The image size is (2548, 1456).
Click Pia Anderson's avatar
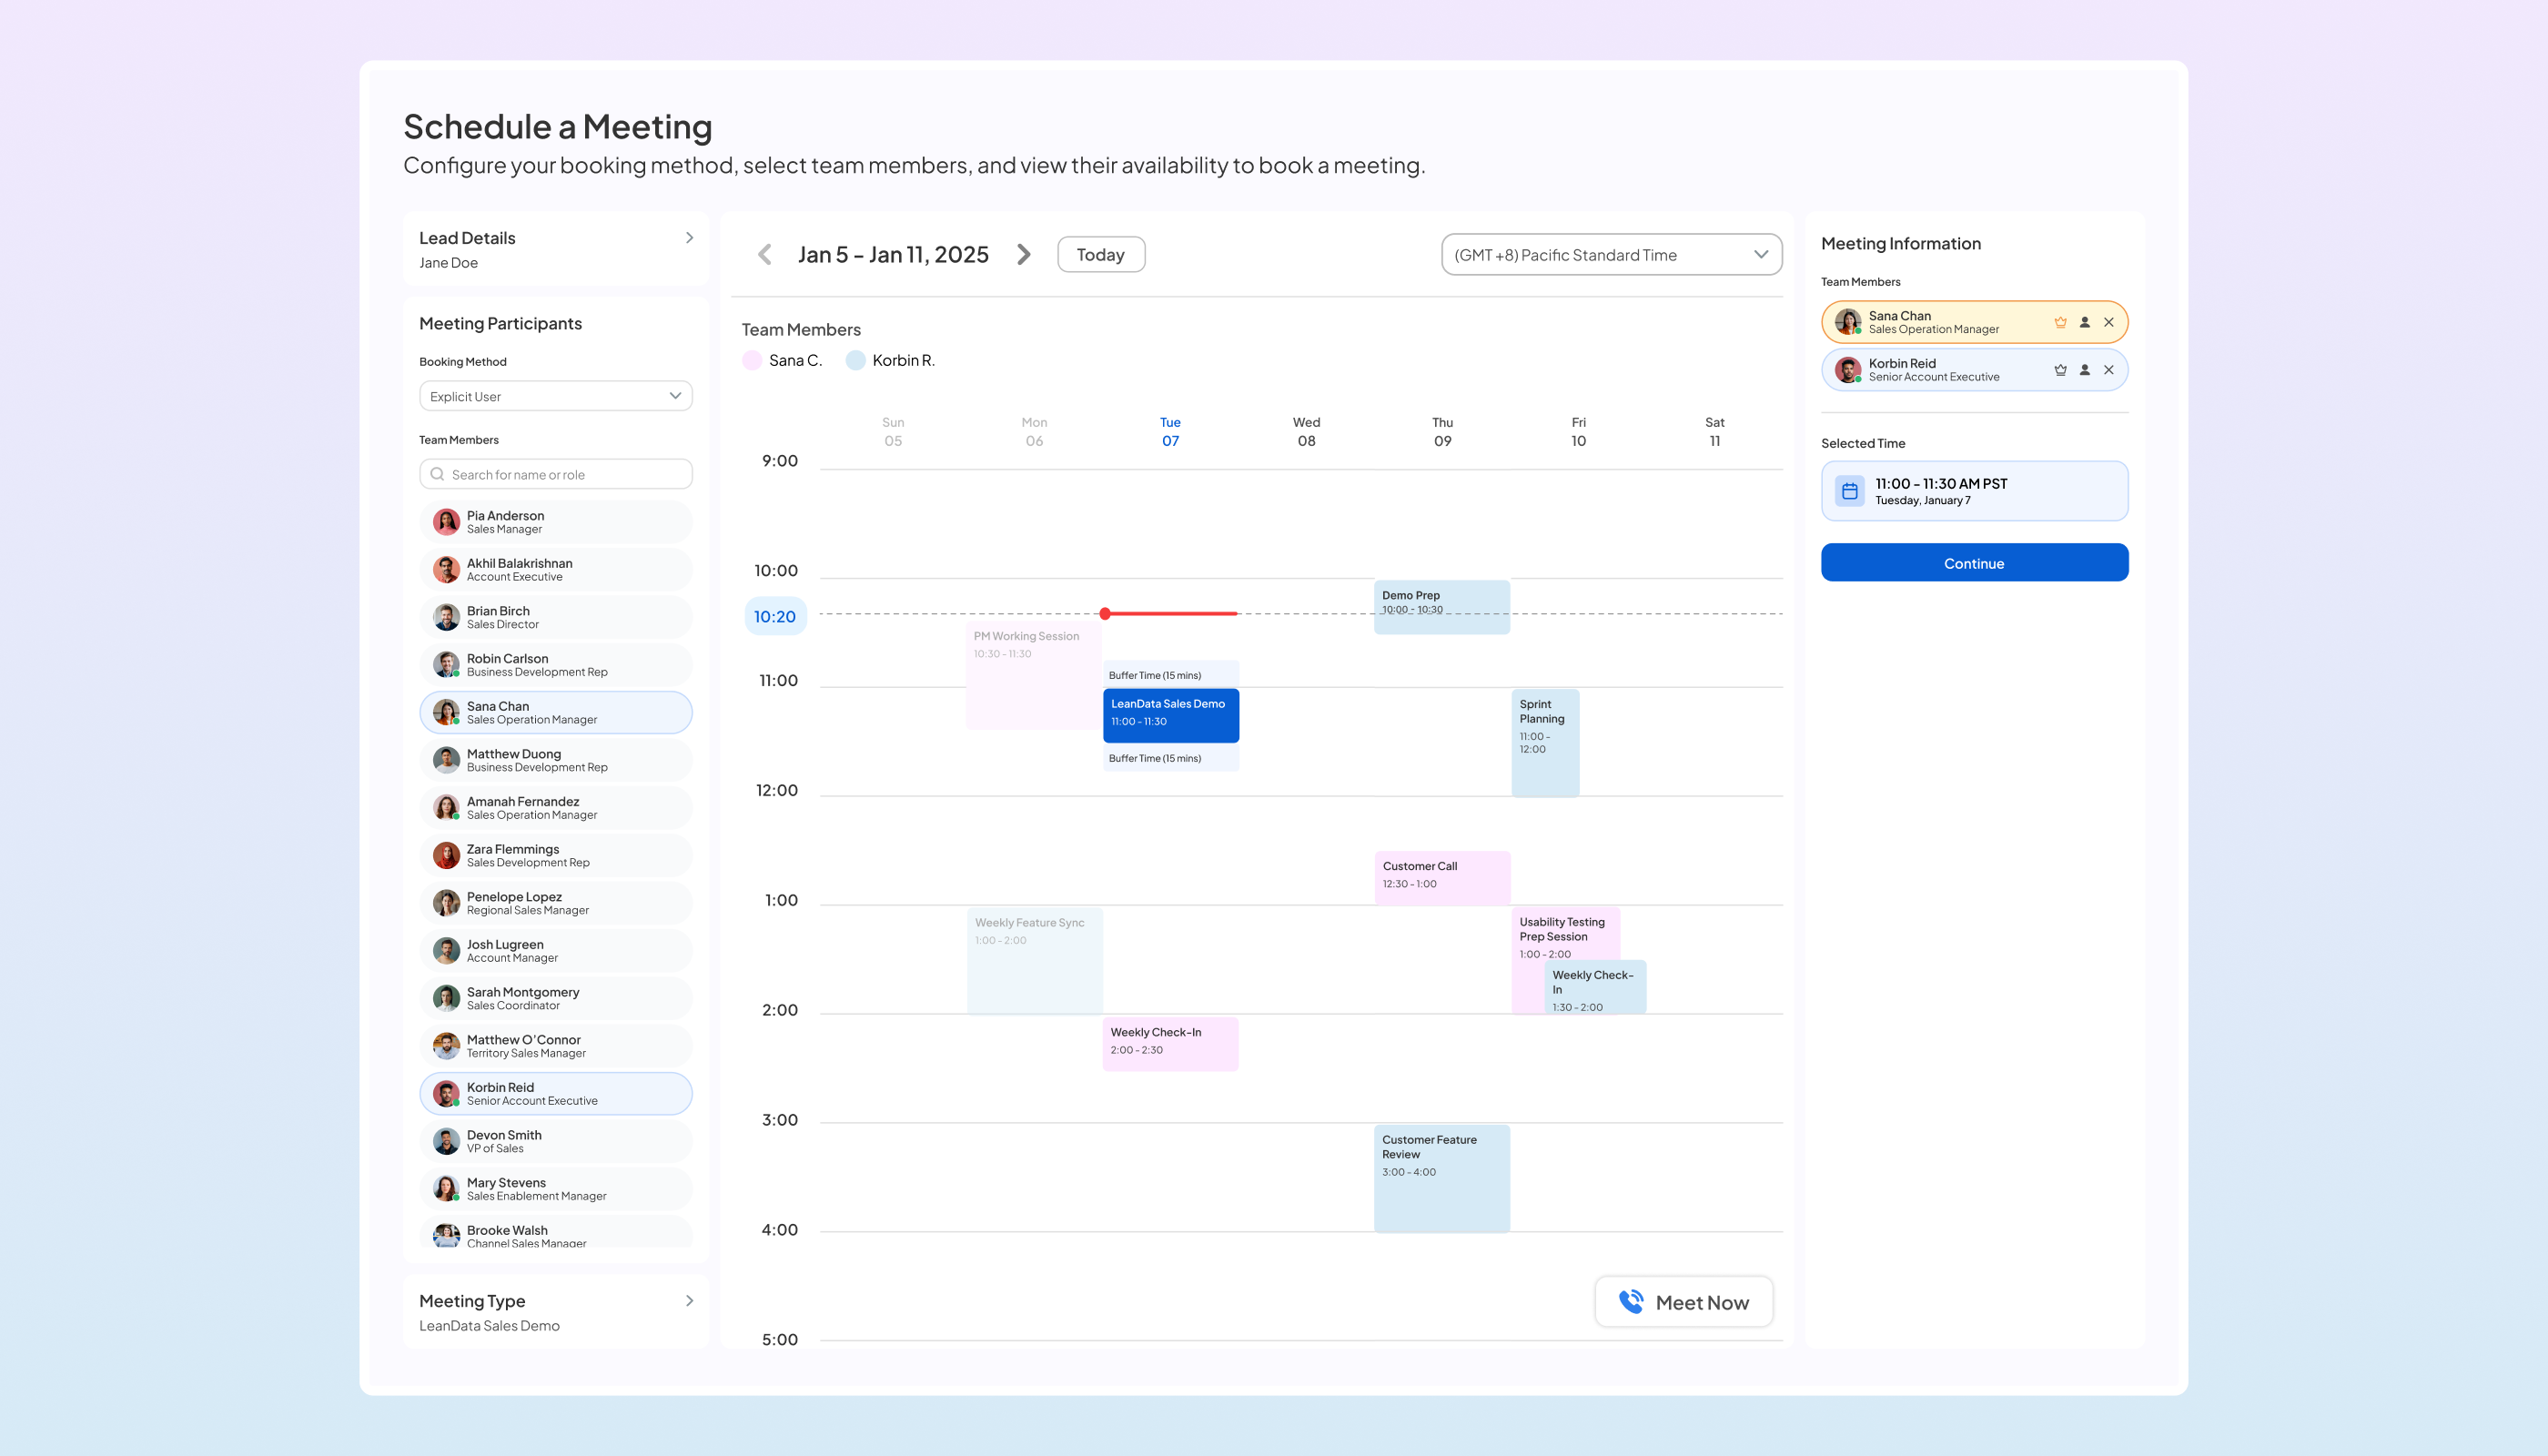(446, 522)
